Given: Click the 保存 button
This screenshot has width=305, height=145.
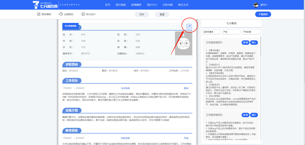Looking at the screenshot, I should click(x=142, y=14).
